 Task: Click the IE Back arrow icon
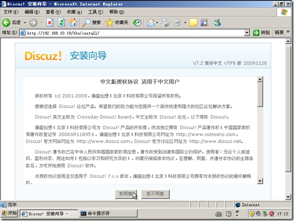(6, 23)
